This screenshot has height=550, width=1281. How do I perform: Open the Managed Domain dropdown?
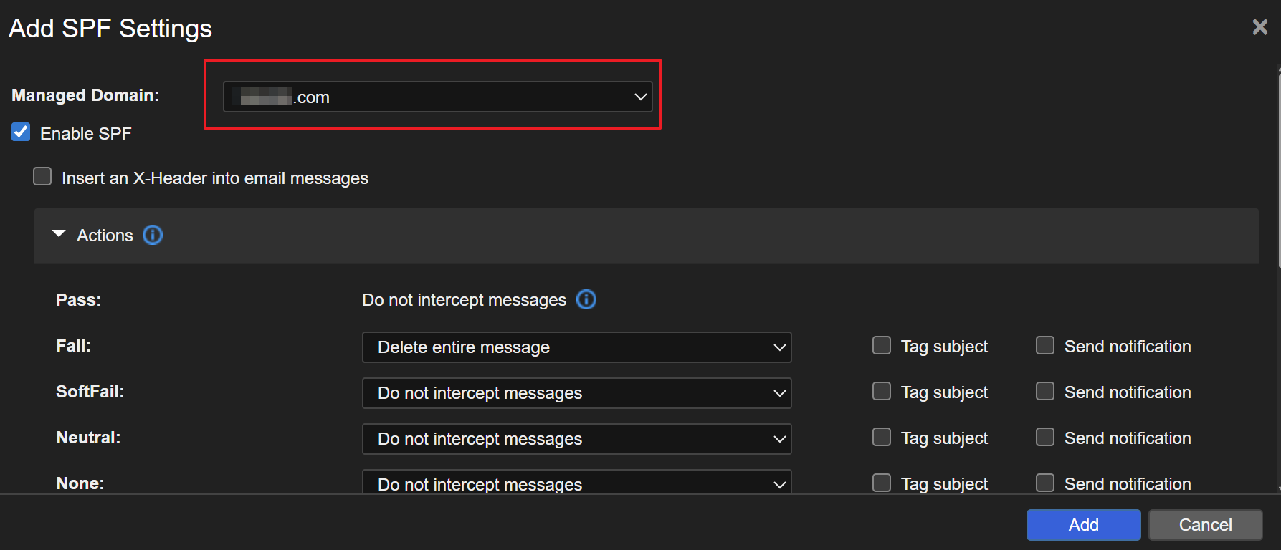tap(437, 97)
